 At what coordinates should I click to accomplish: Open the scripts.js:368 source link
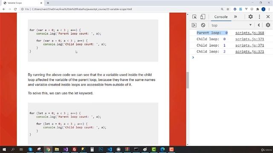pyautogui.click(x=250, y=33)
